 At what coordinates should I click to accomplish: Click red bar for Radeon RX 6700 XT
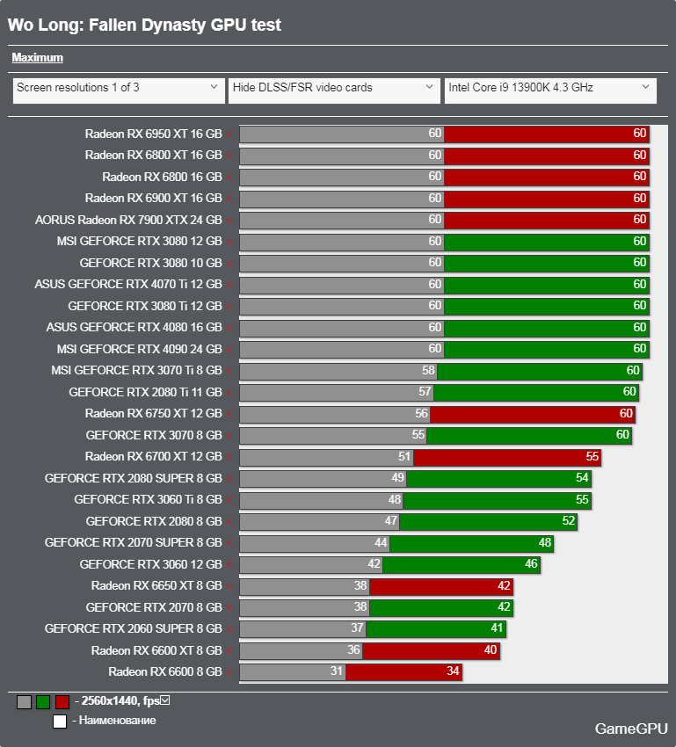tap(507, 457)
